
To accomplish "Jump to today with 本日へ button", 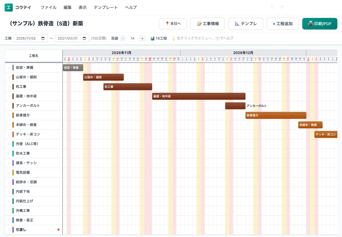I will coord(173,23).
